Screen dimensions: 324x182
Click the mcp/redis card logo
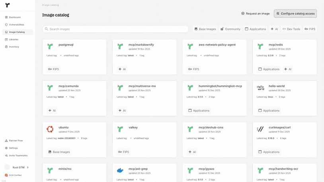[x=260, y=46]
